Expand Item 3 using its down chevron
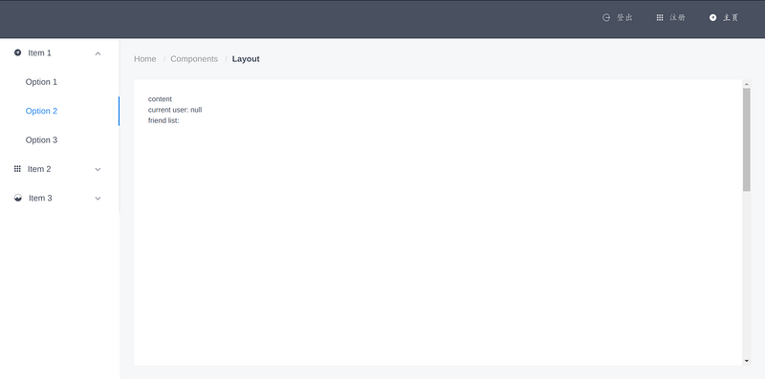 98,199
